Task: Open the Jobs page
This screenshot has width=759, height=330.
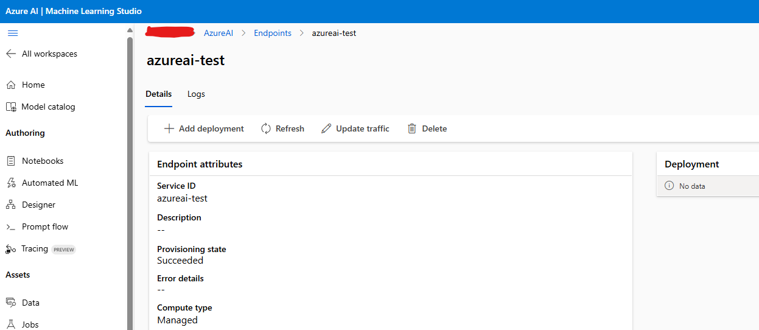Action: 30,325
